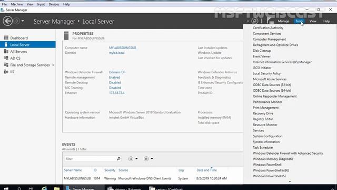Image resolution: width=337 pixels, height=190 pixels.
Task: Open the VirtualBox Machine menu
Action: tap(16, 4)
